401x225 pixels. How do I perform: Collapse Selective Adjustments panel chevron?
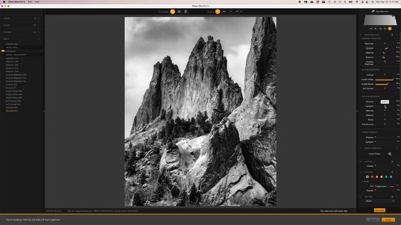tap(397, 148)
